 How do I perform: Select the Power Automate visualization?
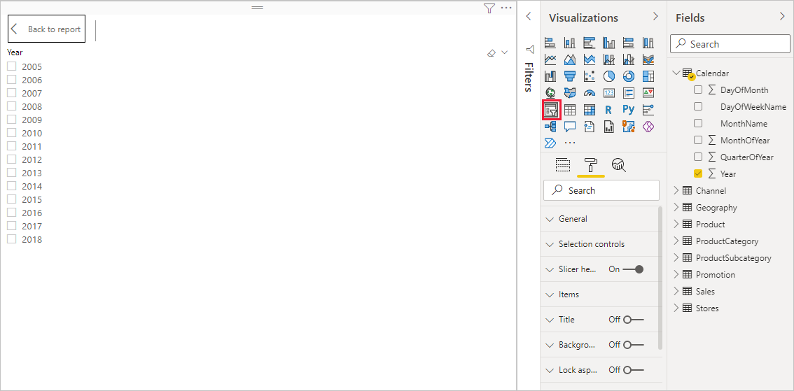click(550, 143)
